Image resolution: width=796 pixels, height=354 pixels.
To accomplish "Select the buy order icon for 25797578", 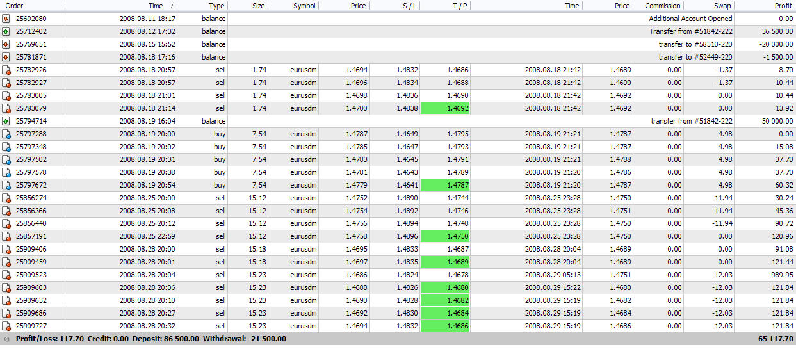I will pos(6,172).
